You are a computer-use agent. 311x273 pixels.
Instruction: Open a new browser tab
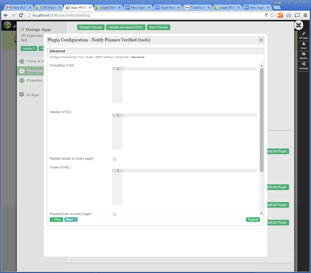click(x=277, y=8)
